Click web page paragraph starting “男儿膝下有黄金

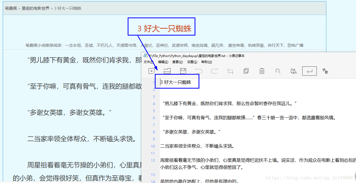coord(84,60)
